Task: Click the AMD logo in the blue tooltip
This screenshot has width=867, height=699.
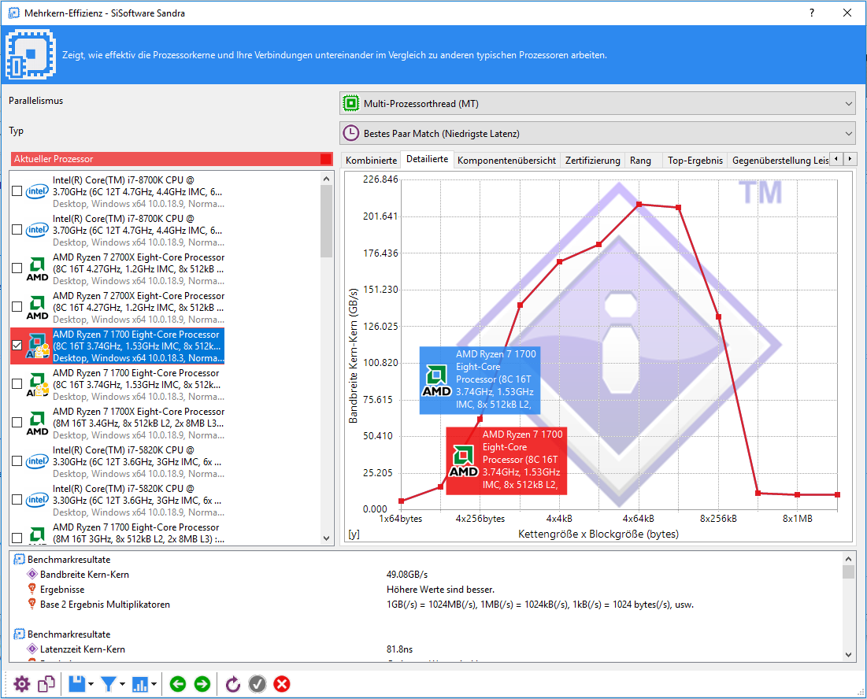Action: 437,379
